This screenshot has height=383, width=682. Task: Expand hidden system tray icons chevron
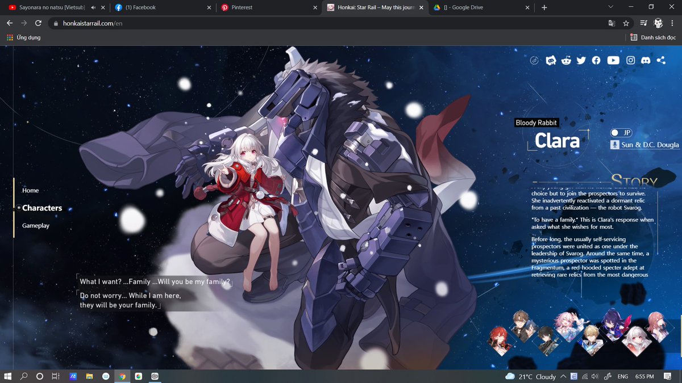click(x=563, y=376)
